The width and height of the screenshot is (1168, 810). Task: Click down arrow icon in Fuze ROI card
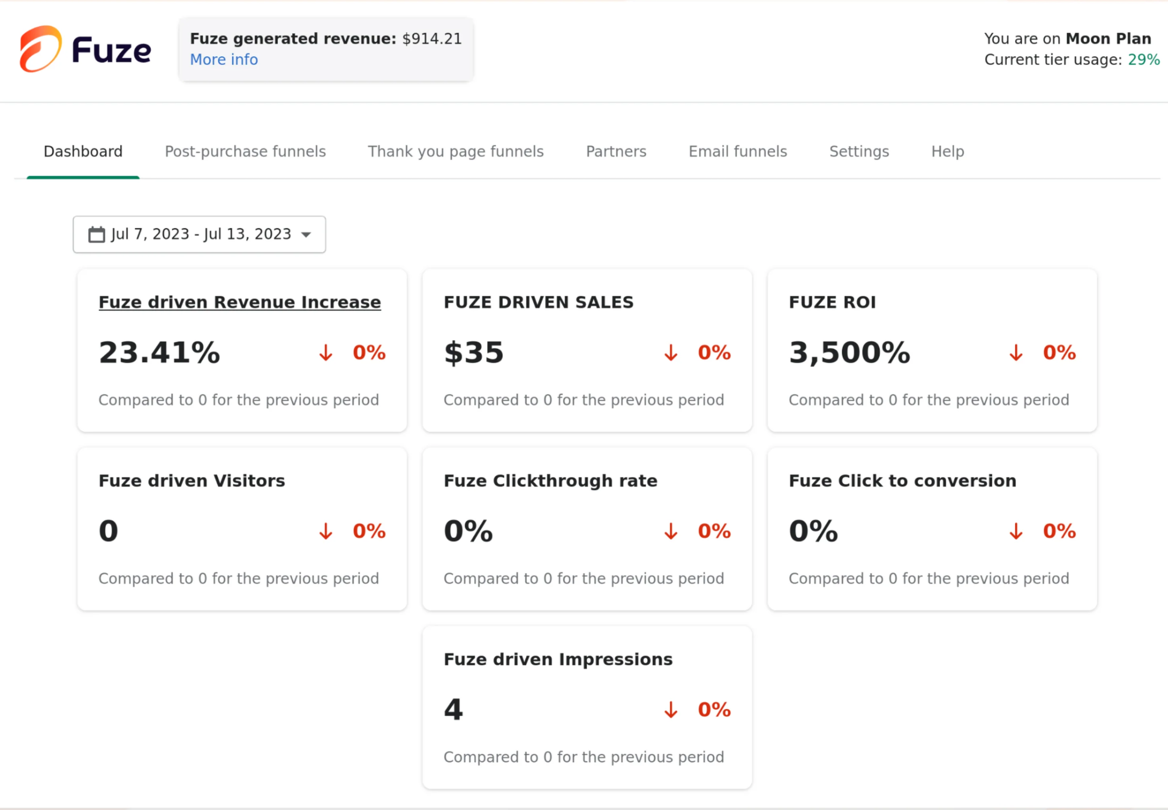click(1016, 352)
